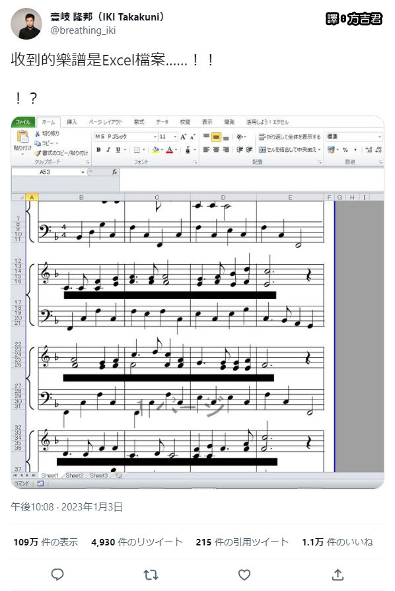Image resolution: width=395 pixels, height=591 pixels.
Task: Switch to Sheet2 worksheet tab
Action: point(75,475)
